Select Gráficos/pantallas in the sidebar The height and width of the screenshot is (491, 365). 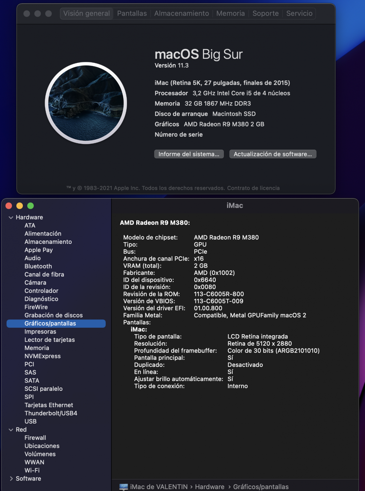(56, 323)
